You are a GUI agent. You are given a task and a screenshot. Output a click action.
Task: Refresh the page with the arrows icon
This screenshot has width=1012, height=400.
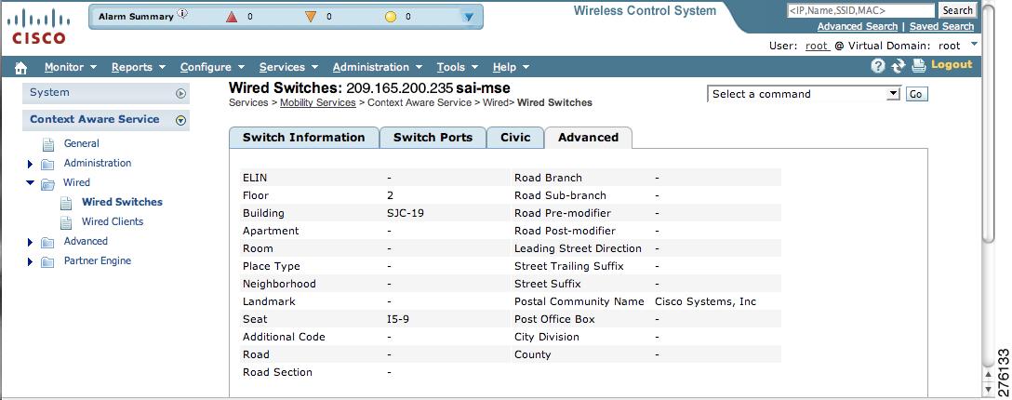899,66
